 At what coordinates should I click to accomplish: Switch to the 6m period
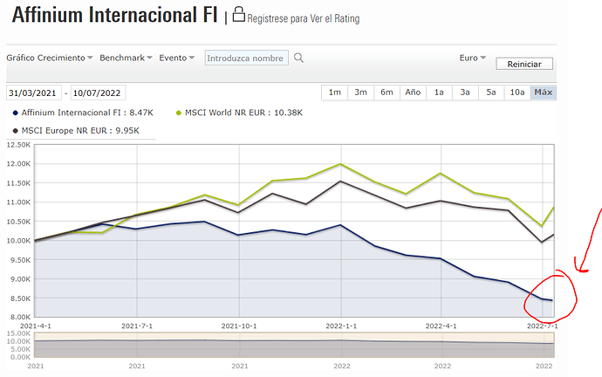[x=387, y=93]
